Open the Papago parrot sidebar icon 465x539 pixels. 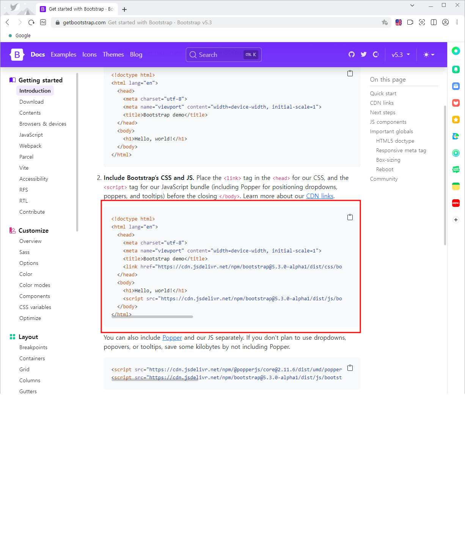coord(456,136)
